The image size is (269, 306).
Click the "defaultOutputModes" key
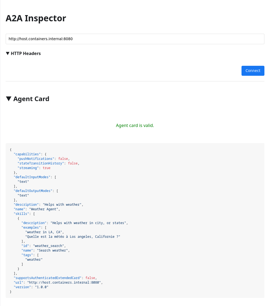coord(33,191)
